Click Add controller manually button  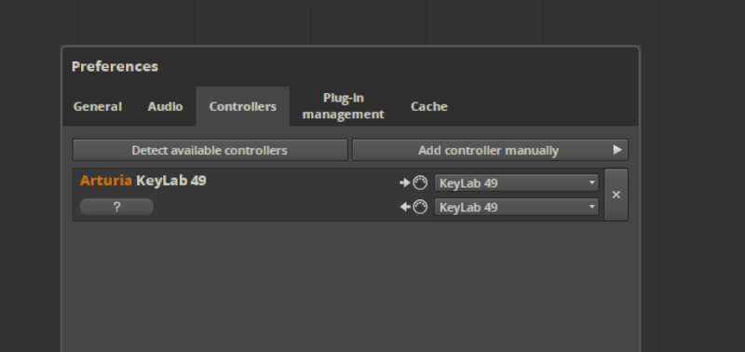coord(490,150)
